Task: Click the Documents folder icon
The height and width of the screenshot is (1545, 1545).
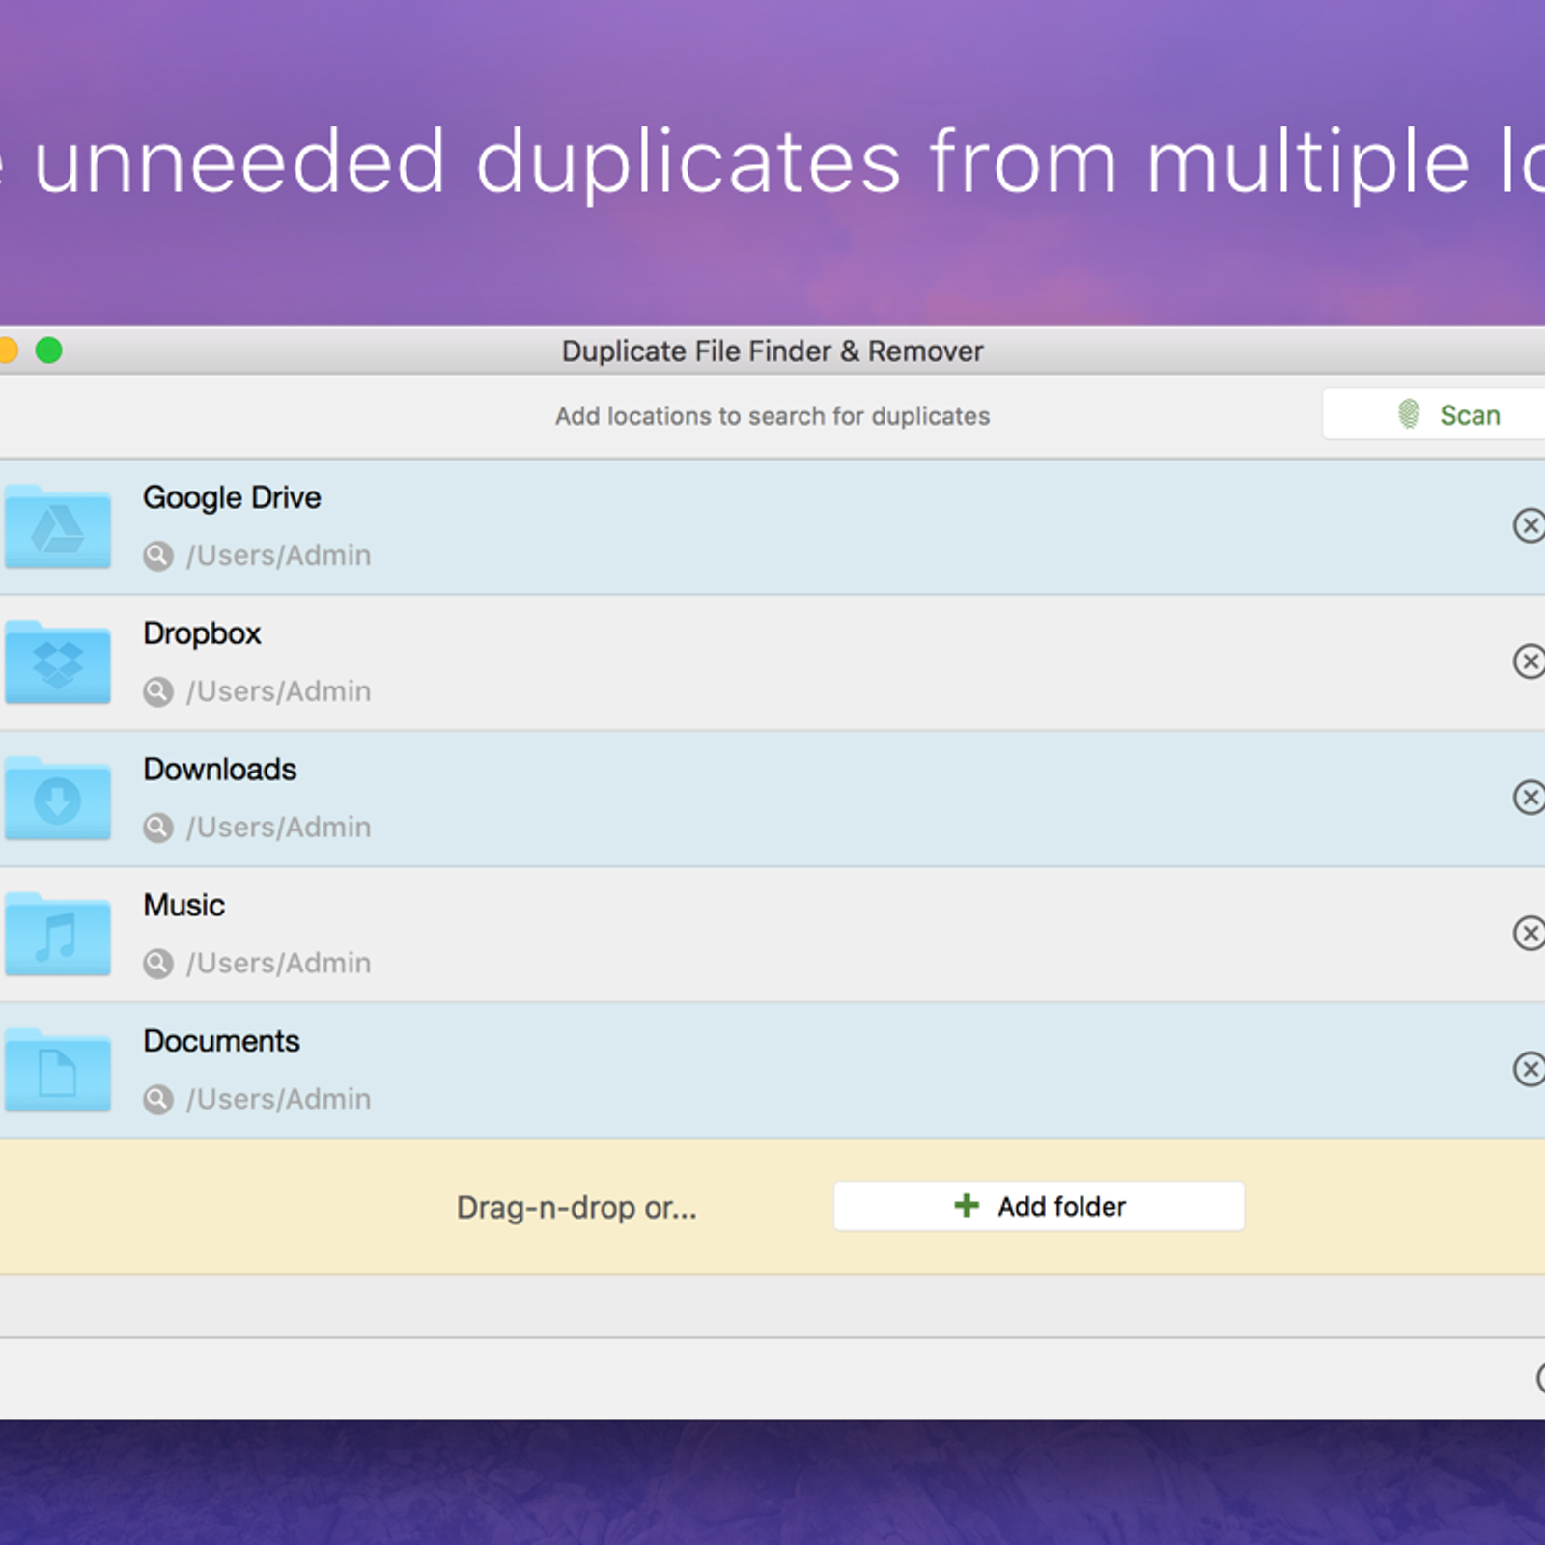Action: click(x=57, y=1071)
